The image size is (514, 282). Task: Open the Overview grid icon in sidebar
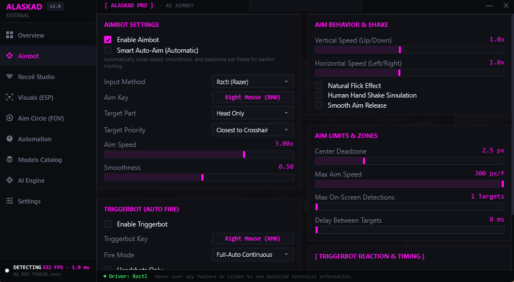tap(10, 35)
